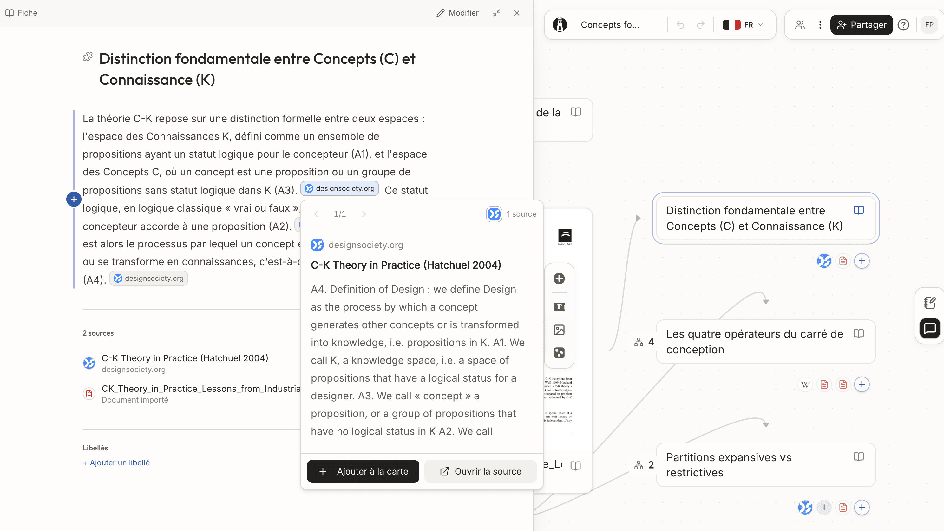Screen dimensions: 944x531
Task: Open the FR language dropdown
Action: tap(743, 24)
